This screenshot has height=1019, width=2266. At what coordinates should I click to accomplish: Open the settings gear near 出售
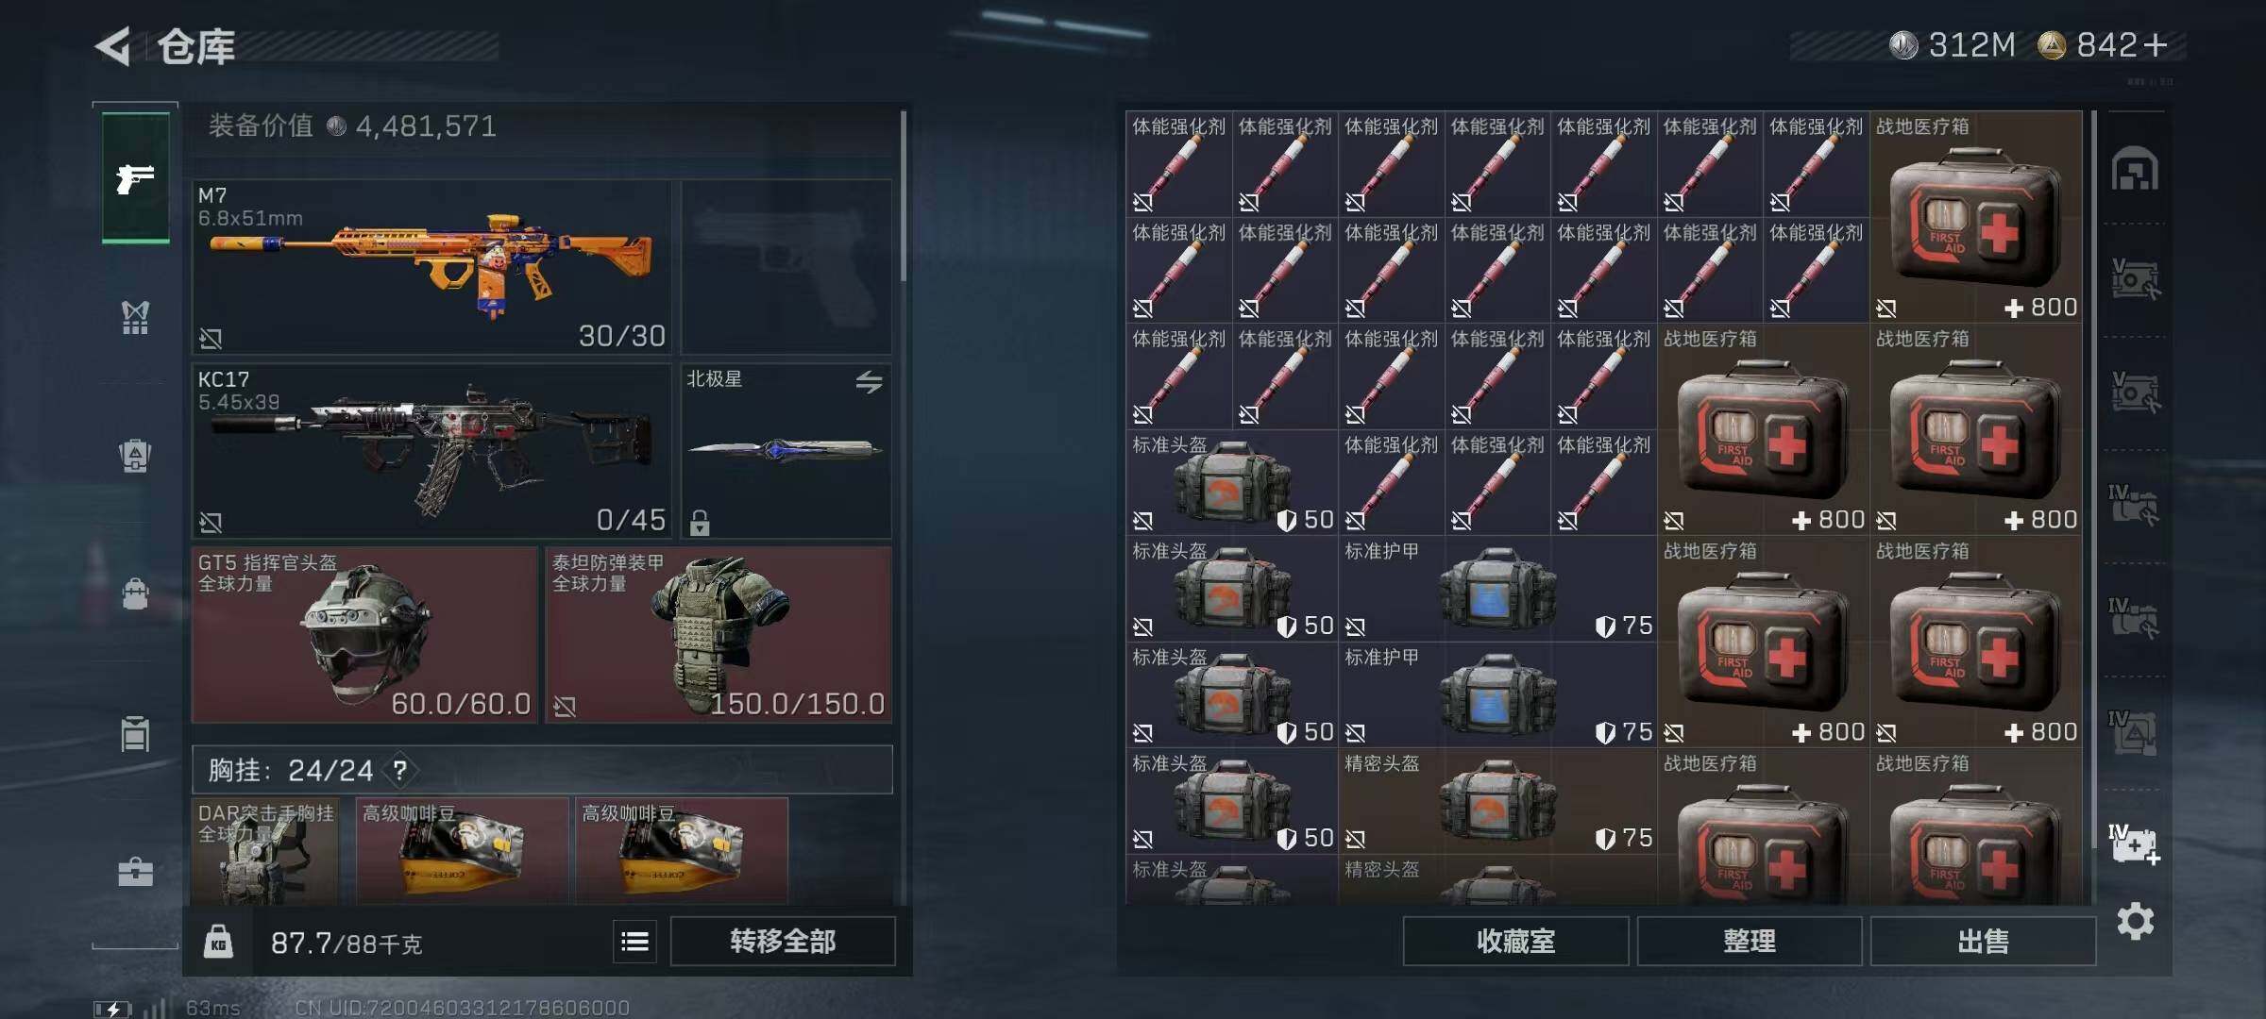click(2135, 921)
